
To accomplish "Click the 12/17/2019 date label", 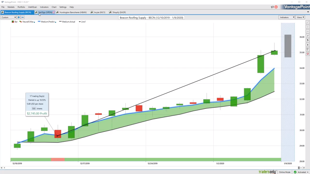I will (x=85, y=163).
